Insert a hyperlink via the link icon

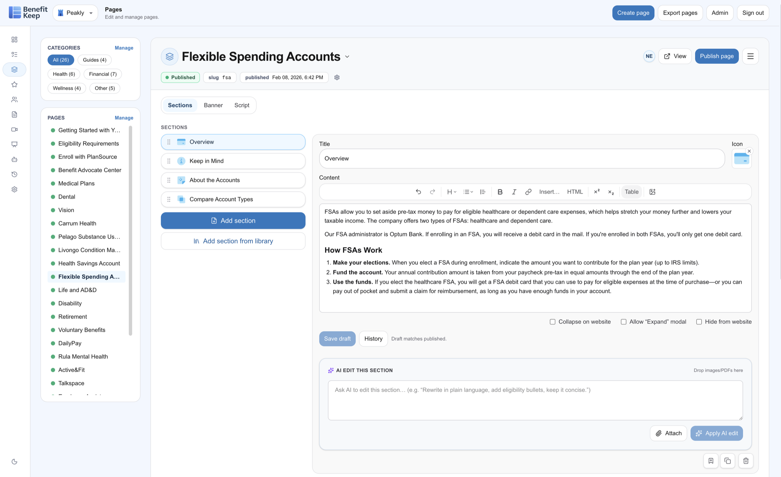click(528, 192)
